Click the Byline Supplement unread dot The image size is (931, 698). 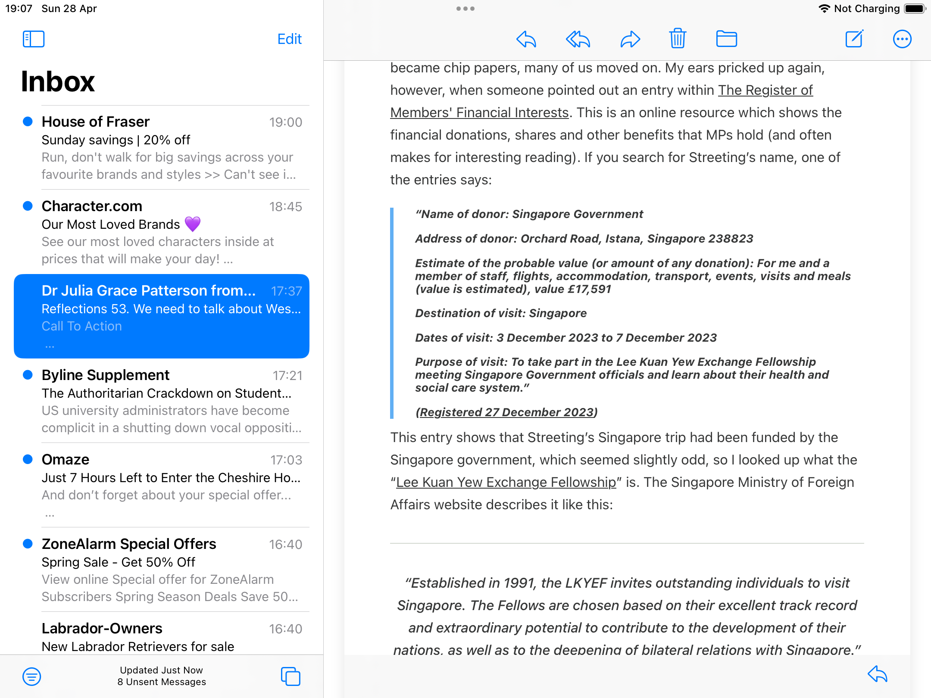pos(28,375)
